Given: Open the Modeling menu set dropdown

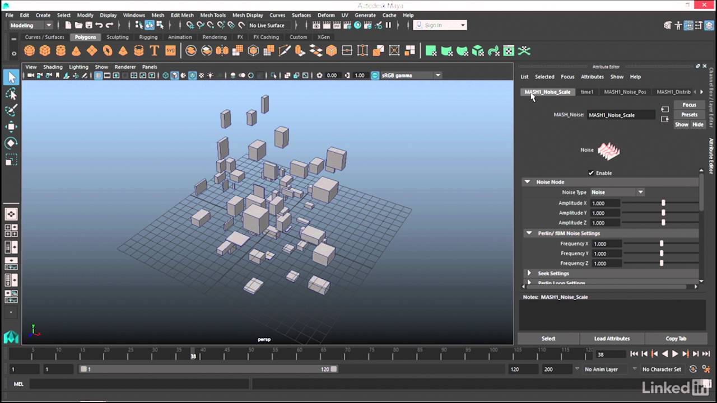Looking at the screenshot, I should pyautogui.click(x=31, y=25).
